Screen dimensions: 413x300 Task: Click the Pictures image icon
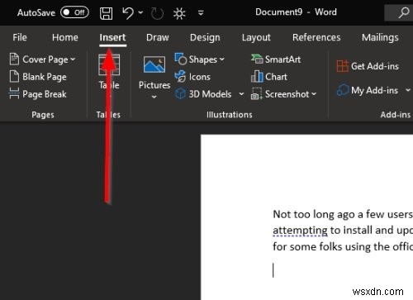pyautogui.click(x=154, y=64)
